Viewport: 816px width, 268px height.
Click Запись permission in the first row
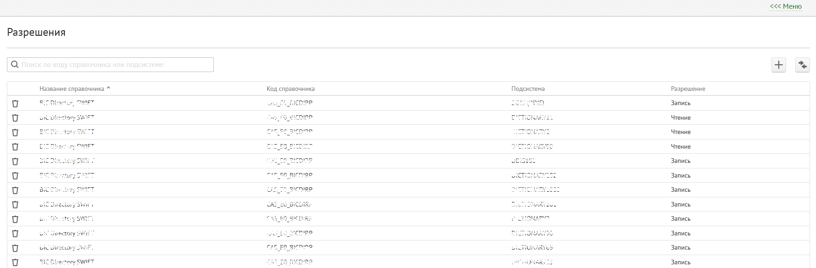(680, 103)
